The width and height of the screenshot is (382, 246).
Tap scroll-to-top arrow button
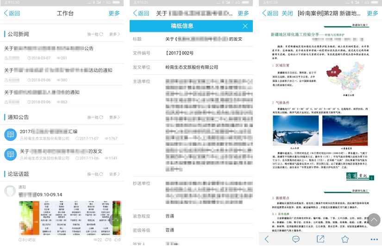374,220
